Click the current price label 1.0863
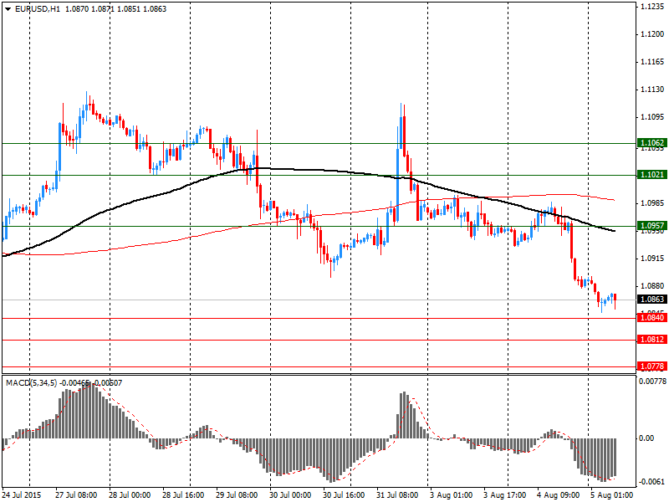Screen dimensions: 669x502 pos(652,300)
